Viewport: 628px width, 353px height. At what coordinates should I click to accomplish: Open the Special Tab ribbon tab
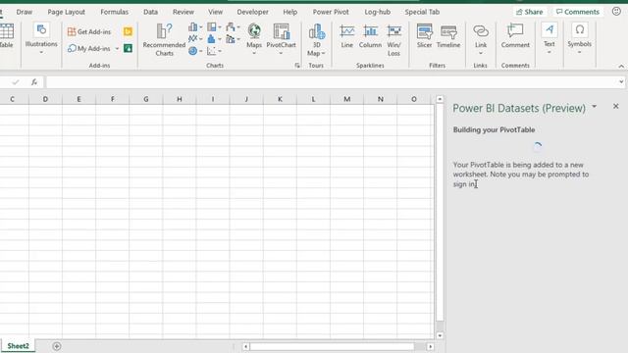click(422, 12)
